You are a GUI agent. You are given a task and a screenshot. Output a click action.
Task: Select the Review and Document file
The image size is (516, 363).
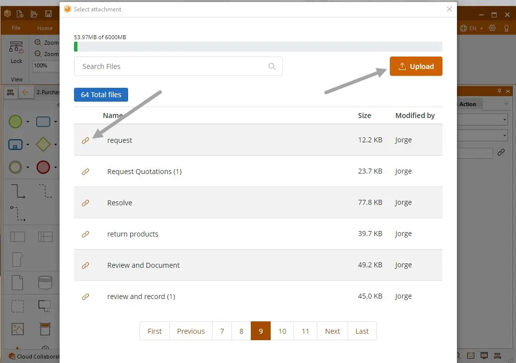pyautogui.click(x=143, y=265)
